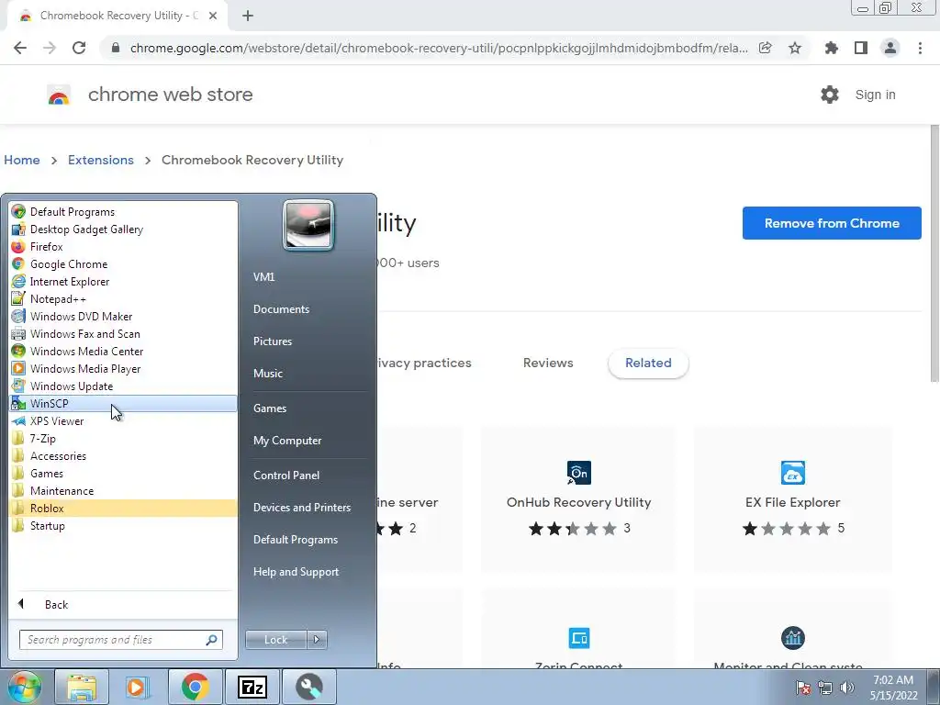The image size is (940, 705).
Task: Launch Windows Media Player from the start menu
Action: pos(123,368)
